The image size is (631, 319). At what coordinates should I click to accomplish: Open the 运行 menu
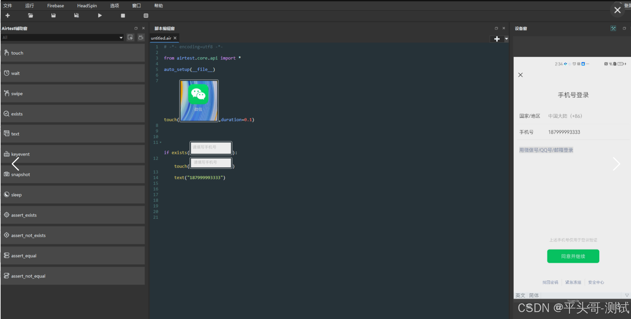click(29, 6)
